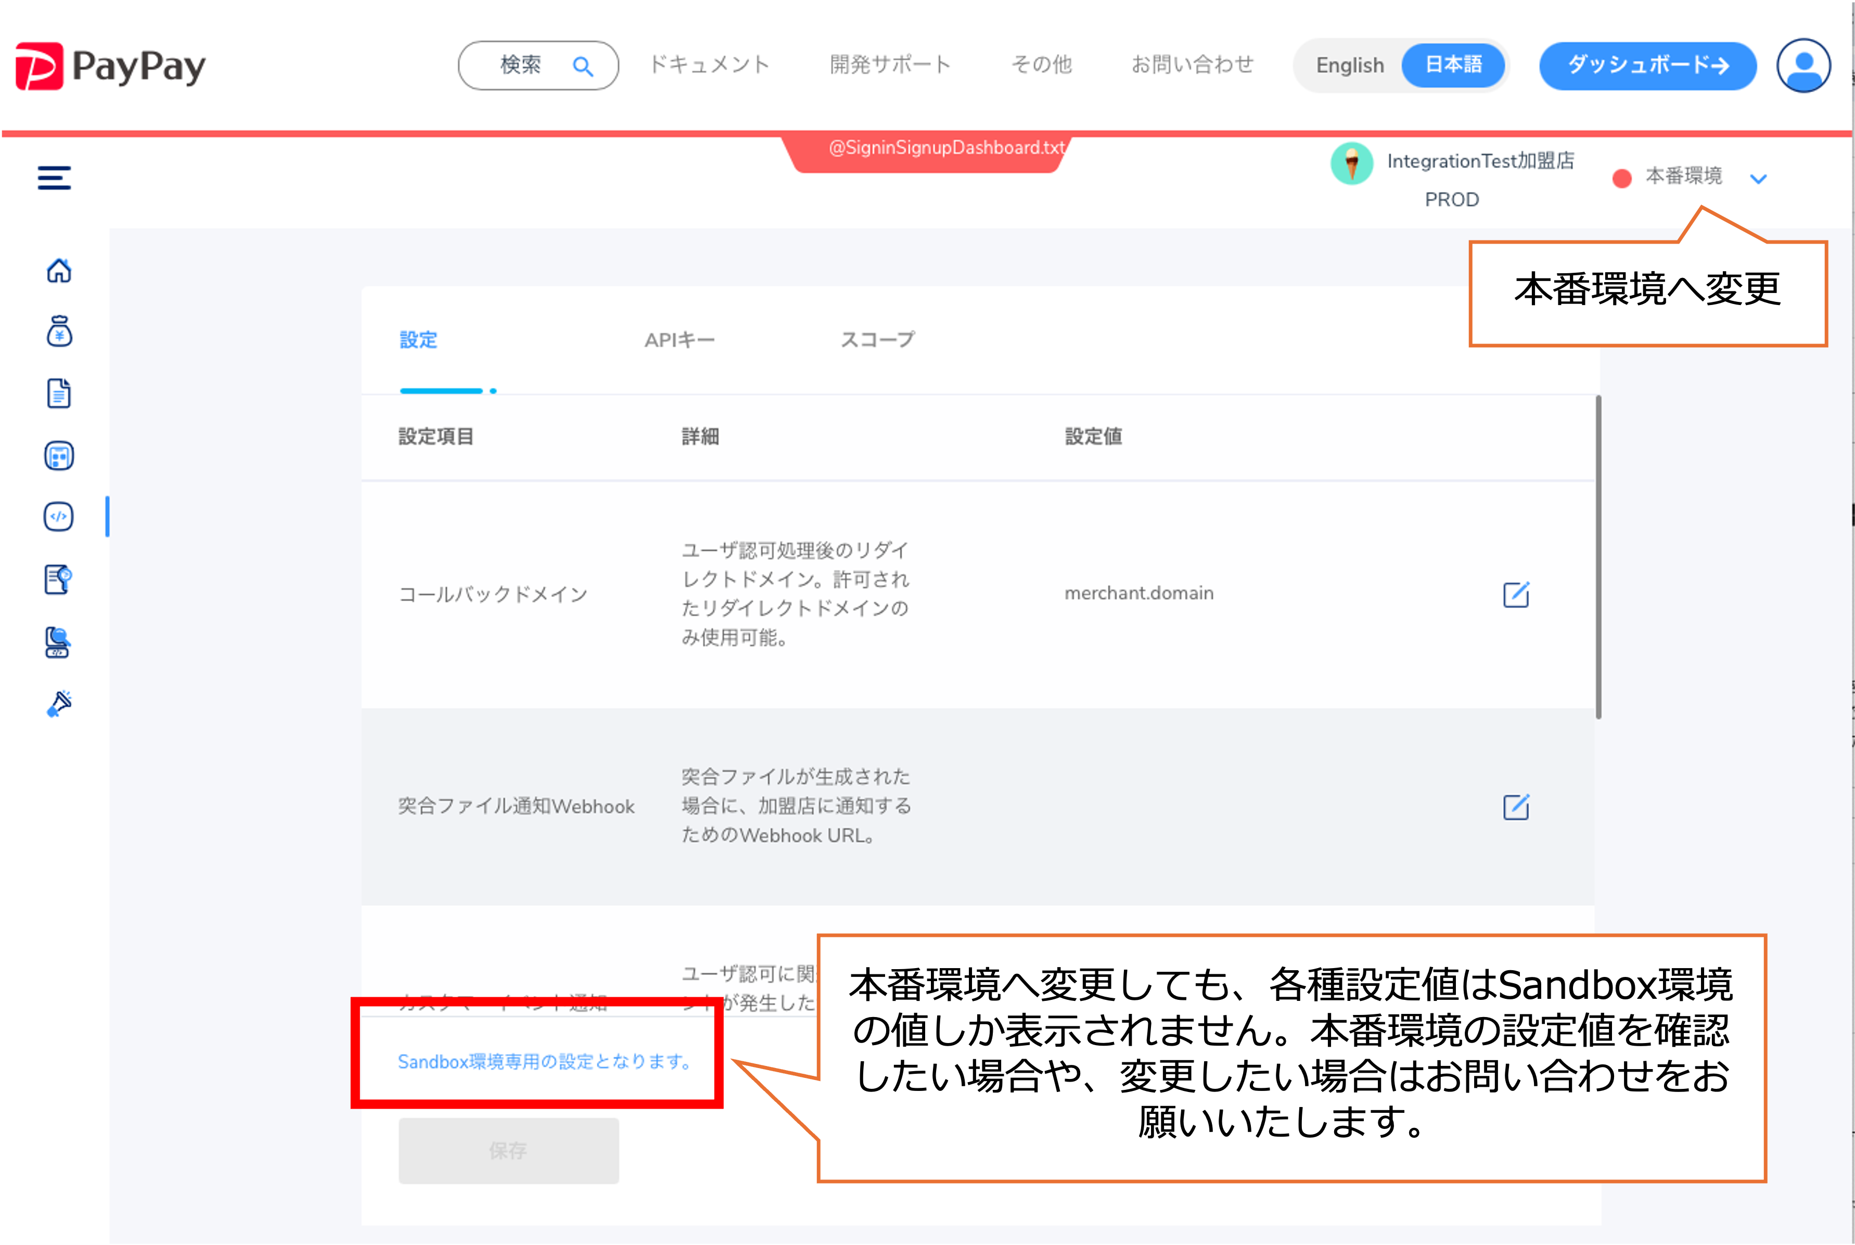Image resolution: width=1855 pixels, height=1245 pixels.
Task: Open the その他 menu
Action: click(1041, 65)
